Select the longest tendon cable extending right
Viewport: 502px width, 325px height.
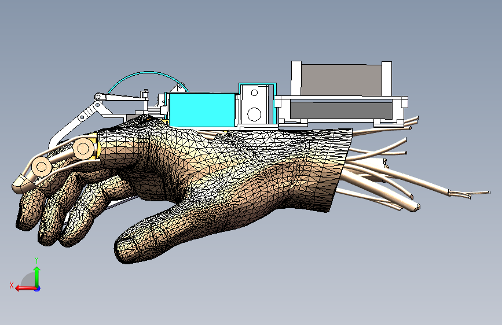[x=416, y=181]
